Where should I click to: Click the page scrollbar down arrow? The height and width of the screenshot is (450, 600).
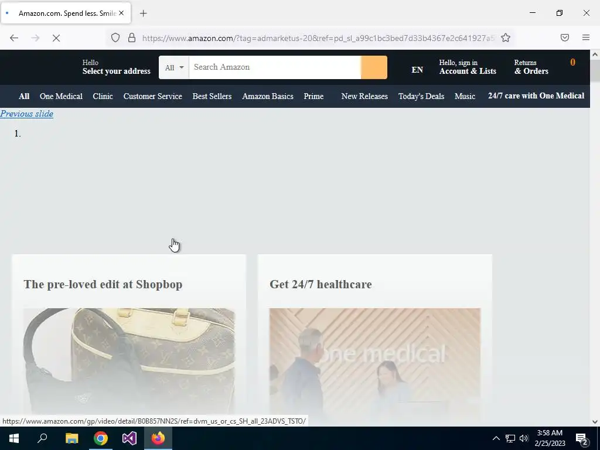coord(595,422)
